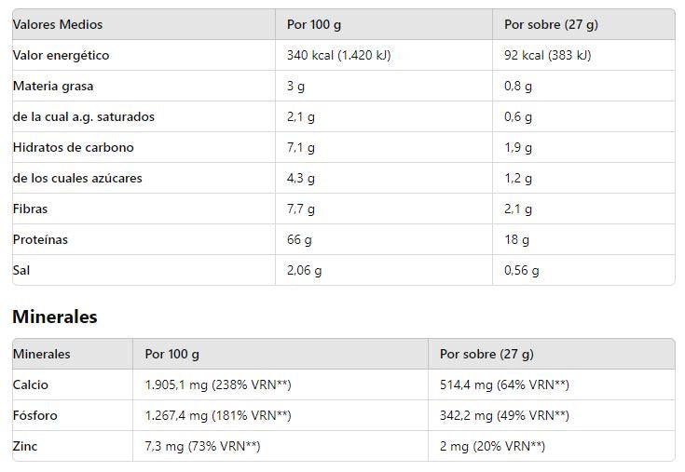The height and width of the screenshot is (472, 685).
Task: Click the '1.905,1 mg (238% VRN**)' cell
Action: click(x=218, y=384)
